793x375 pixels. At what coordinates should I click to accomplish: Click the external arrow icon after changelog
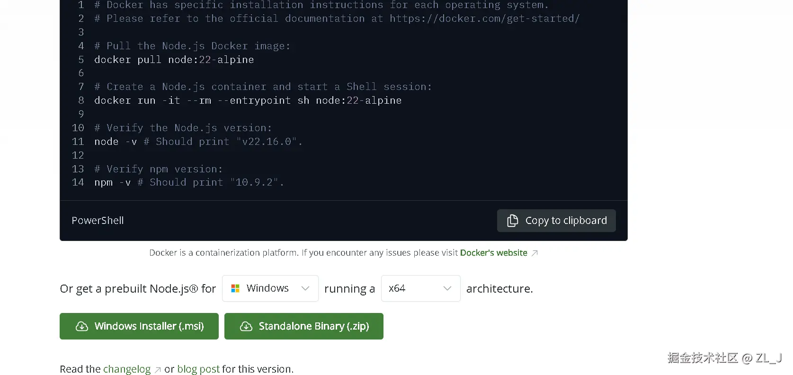(x=158, y=370)
